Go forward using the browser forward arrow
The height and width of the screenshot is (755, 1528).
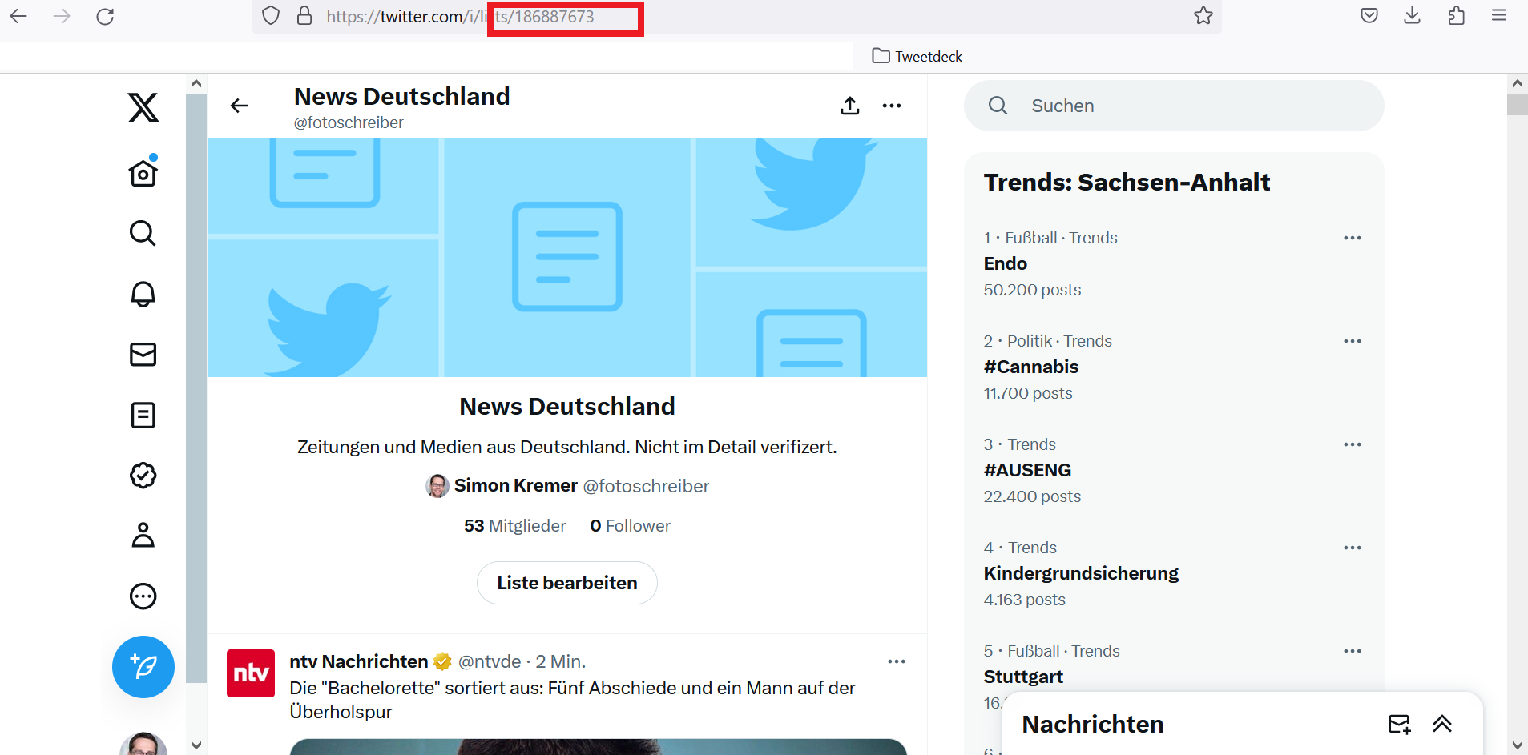point(62,16)
